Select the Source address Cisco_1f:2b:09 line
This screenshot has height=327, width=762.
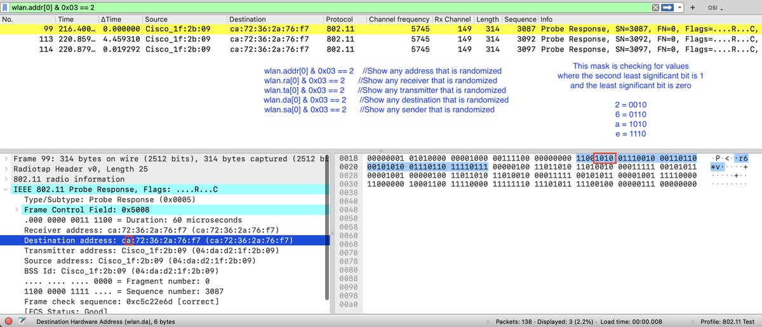165,260
